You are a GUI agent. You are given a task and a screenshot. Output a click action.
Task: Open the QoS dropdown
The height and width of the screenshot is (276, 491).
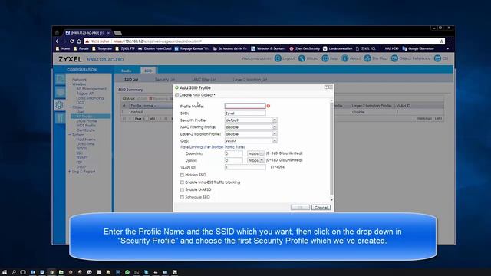coord(275,141)
